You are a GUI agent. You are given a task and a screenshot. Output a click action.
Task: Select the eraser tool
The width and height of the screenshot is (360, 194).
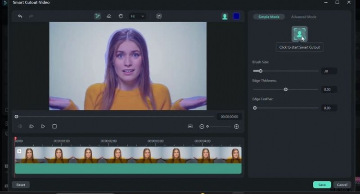click(109, 16)
